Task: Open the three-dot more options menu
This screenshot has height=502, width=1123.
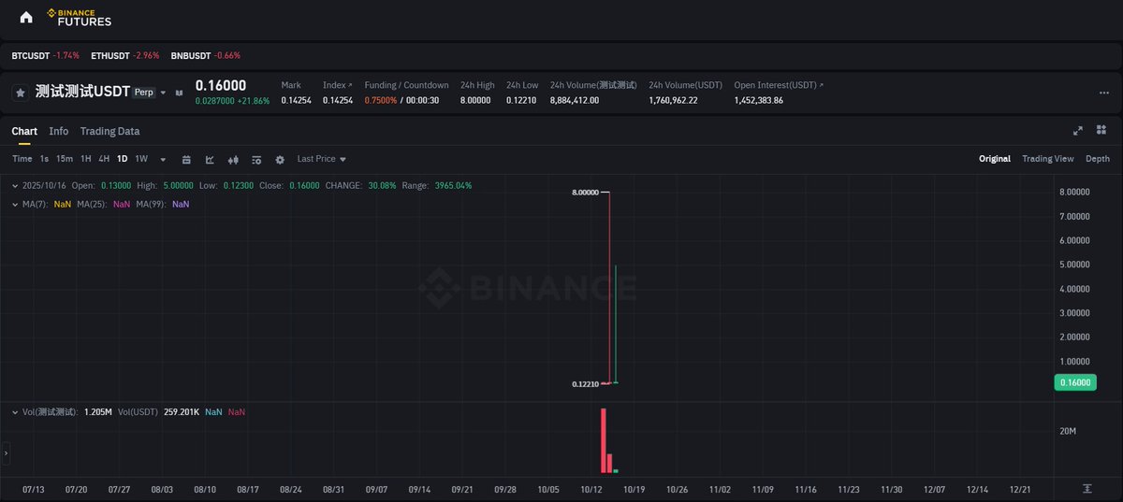Action: point(1103,93)
